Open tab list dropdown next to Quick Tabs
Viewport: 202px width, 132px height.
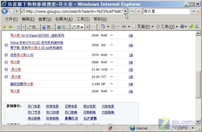23,27
